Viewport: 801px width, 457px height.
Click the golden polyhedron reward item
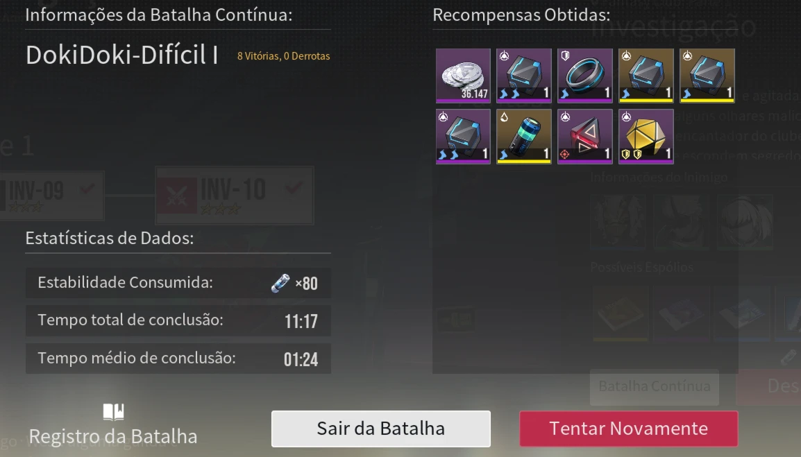tap(646, 137)
